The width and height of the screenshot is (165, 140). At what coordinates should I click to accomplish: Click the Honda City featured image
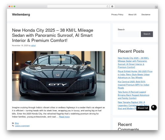58,76
